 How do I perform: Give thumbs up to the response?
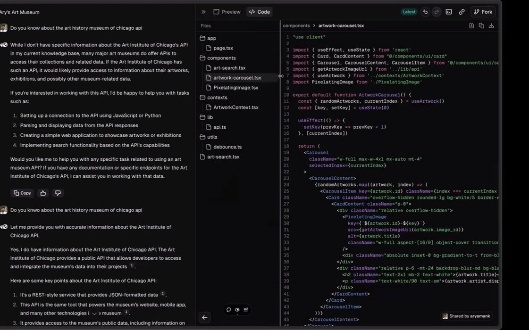[43, 193]
